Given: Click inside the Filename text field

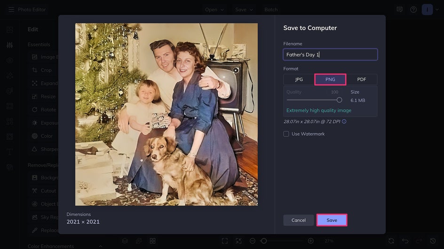Looking at the screenshot, I should click(330, 54).
